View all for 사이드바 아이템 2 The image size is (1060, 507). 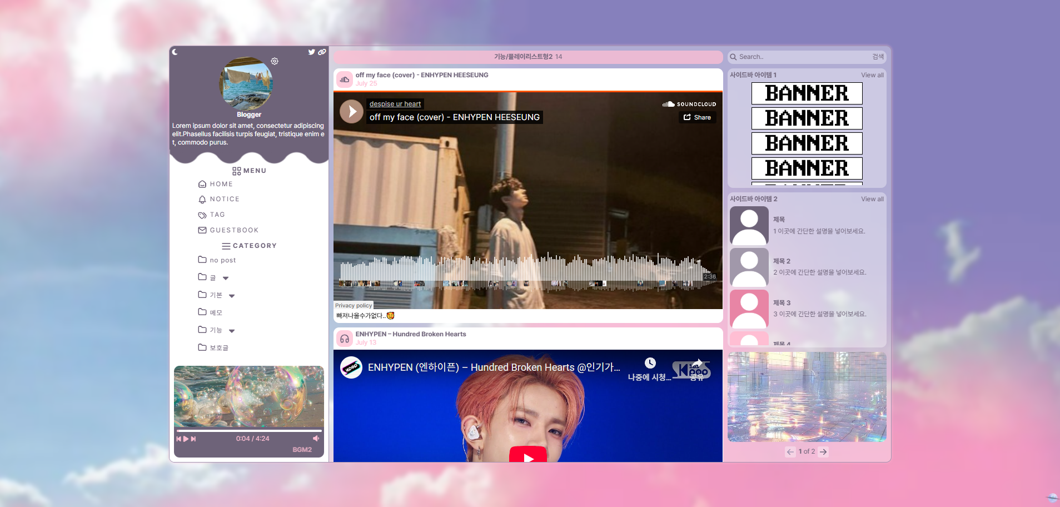coord(872,199)
